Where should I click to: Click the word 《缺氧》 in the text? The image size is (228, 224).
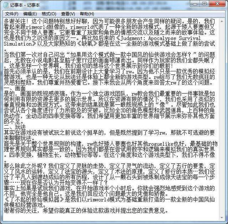87,44
